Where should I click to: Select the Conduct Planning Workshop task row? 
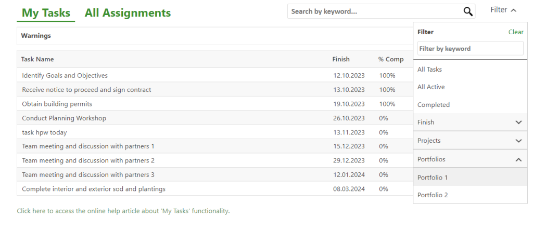(64, 118)
